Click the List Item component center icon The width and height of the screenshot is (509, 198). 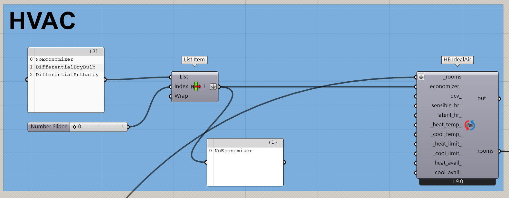click(196, 86)
